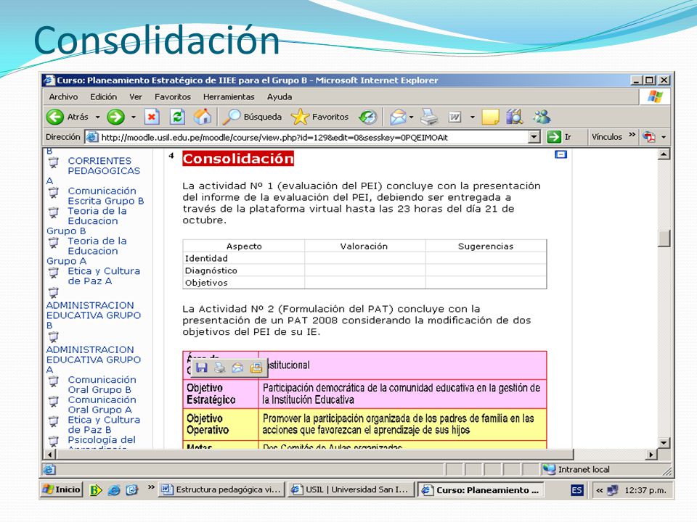Image resolution: width=697 pixels, height=522 pixels.
Task: Edit with Word toolbar icon
Action: [x=455, y=117]
